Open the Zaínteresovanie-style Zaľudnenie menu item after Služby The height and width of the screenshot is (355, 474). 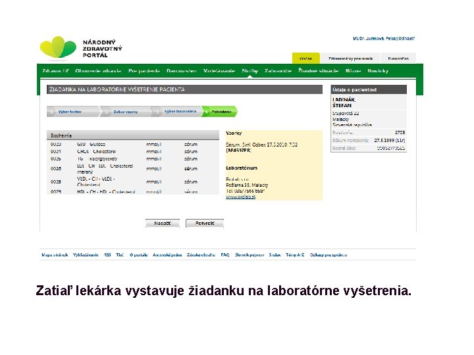pos(278,70)
